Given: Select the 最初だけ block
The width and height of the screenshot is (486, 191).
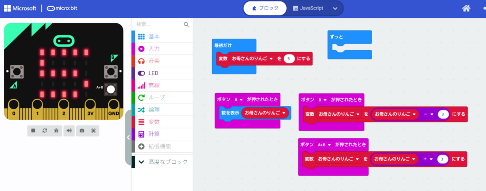Looking at the screenshot, I should (x=223, y=45).
